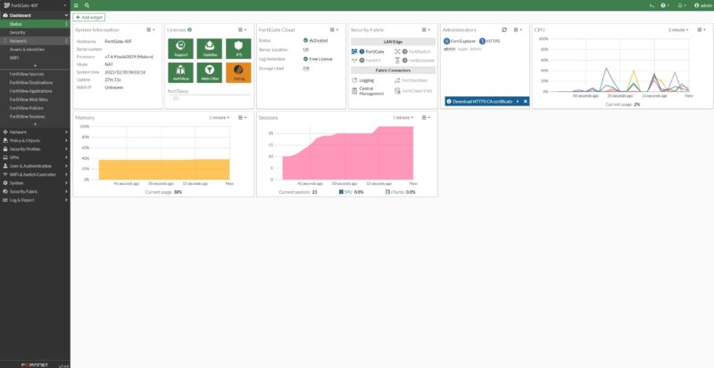This screenshot has height=368, width=714.
Task: Expand Policy & Objects menu
Action: click(35, 140)
